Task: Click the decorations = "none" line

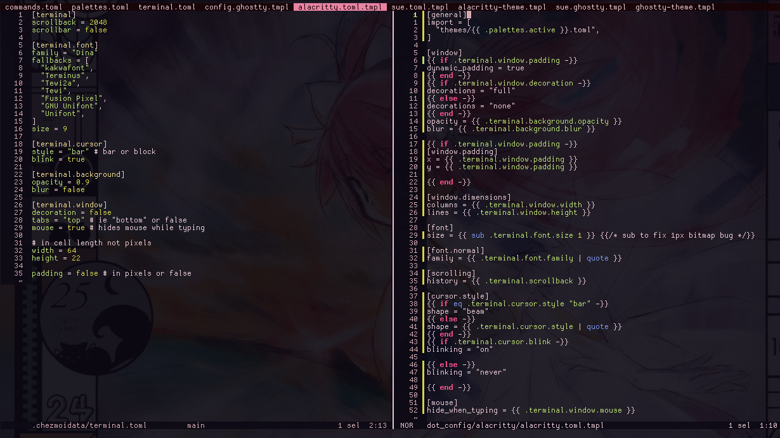Action: pyautogui.click(x=471, y=106)
